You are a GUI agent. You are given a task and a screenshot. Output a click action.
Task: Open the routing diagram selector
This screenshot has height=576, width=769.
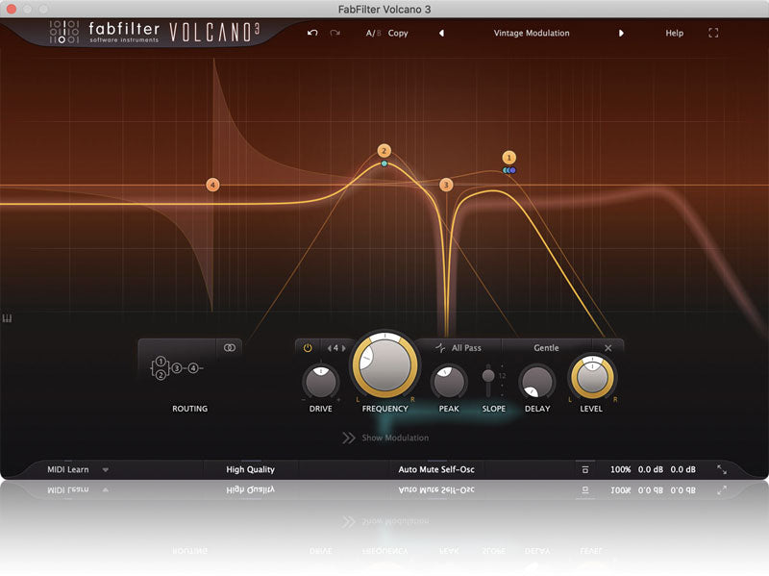pyautogui.click(x=177, y=368)
